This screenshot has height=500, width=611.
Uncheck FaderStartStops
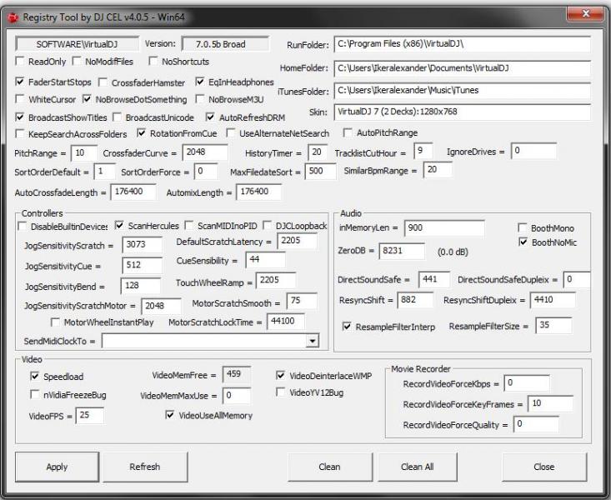(x=19, y=82)
